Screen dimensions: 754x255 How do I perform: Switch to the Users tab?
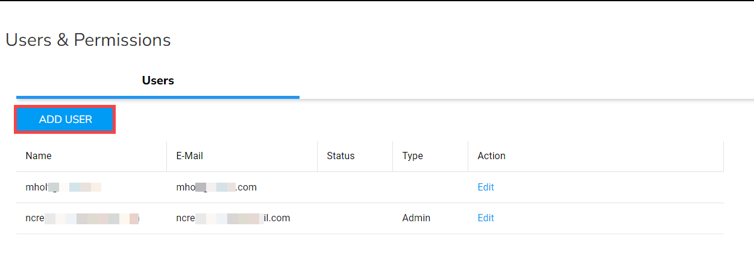pos(158,80)
